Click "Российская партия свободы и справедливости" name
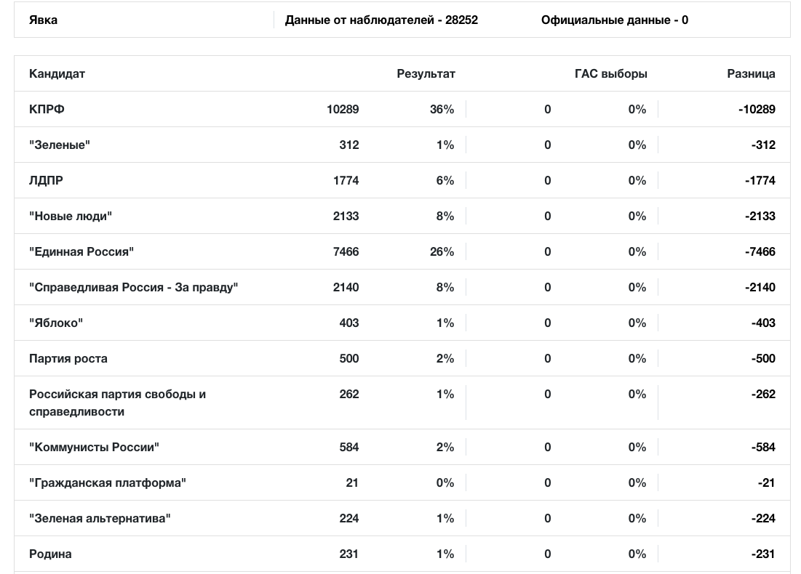This screenshot has height=574, width=801. click(x=117, y=403)
